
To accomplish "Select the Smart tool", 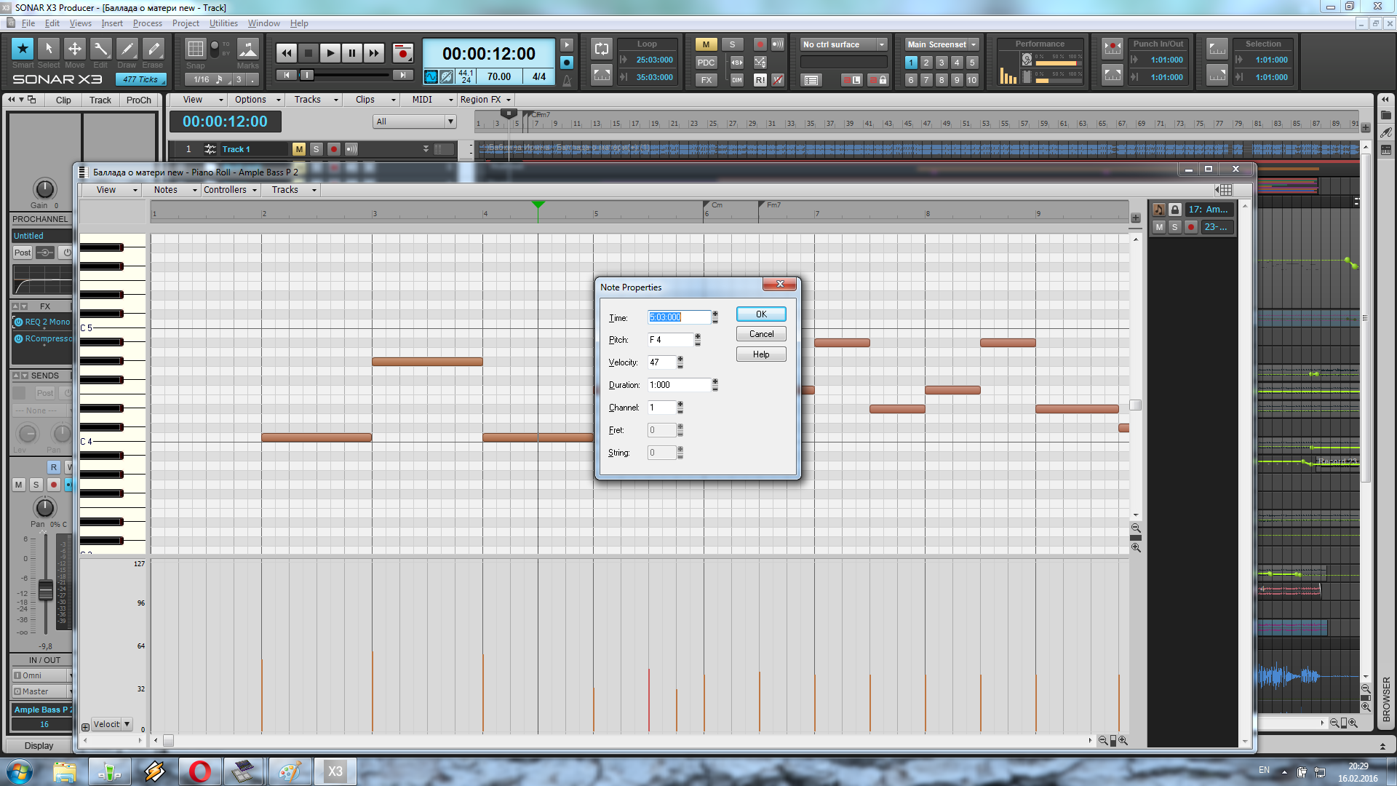I will click(23, 49).
